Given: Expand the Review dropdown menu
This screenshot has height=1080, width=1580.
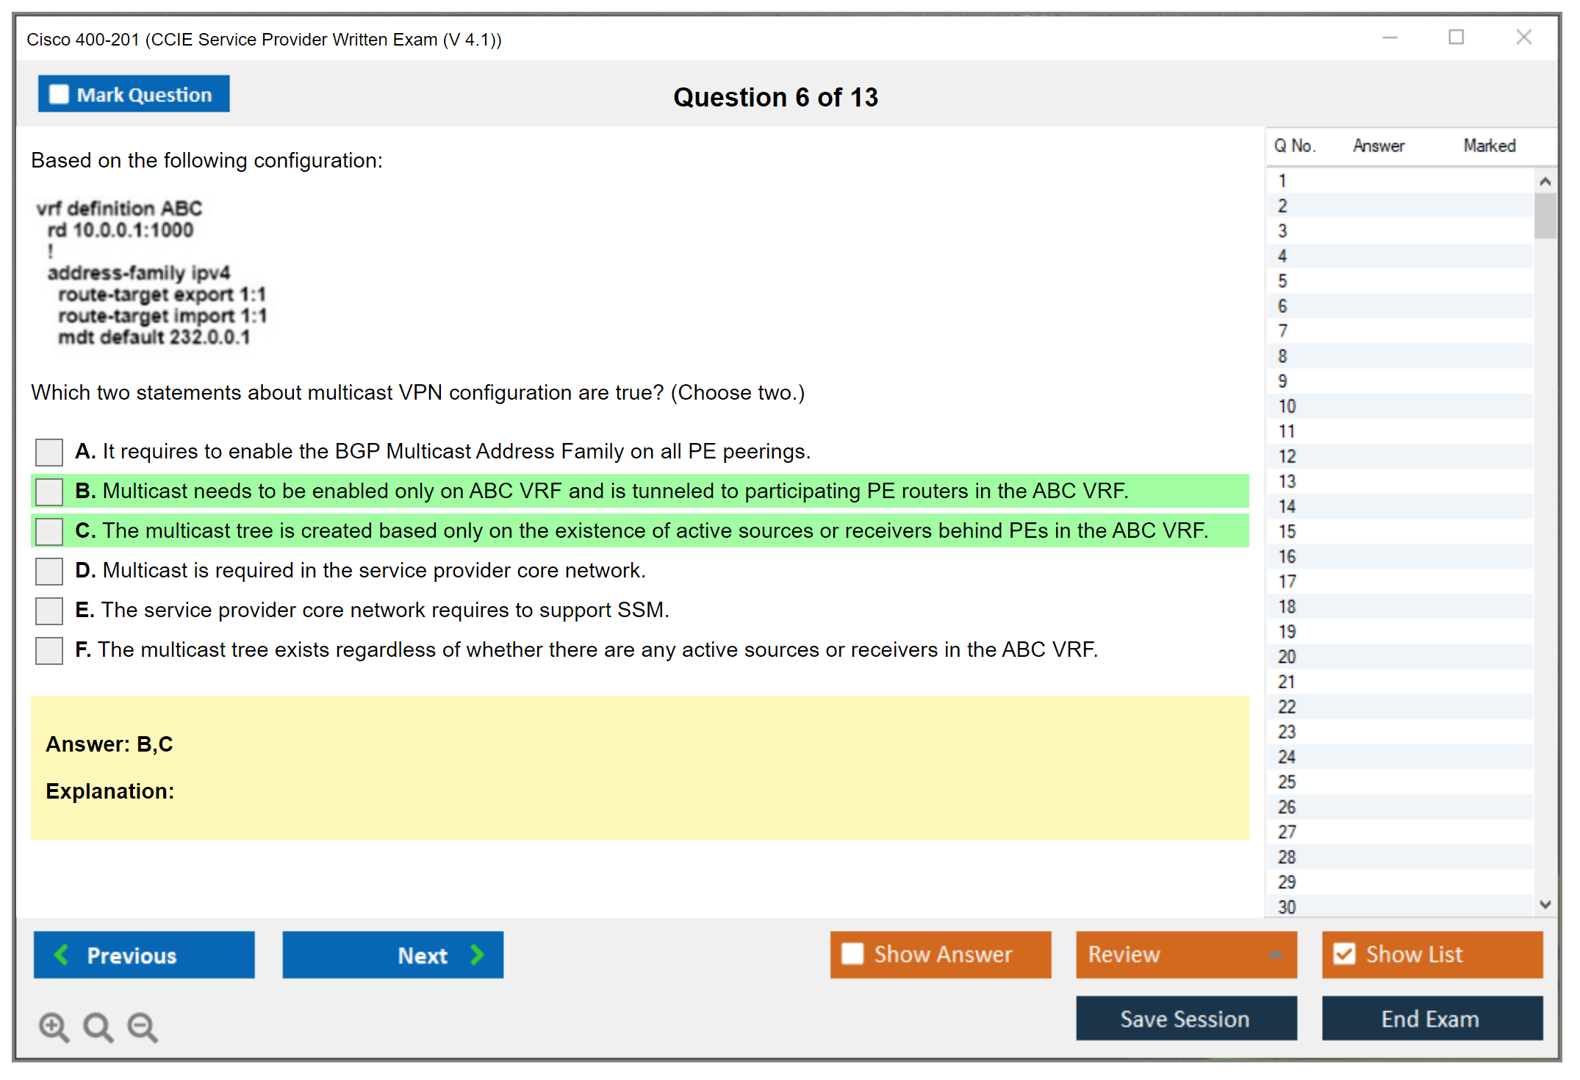Looking at the screenshot, I should (1275, 954).
